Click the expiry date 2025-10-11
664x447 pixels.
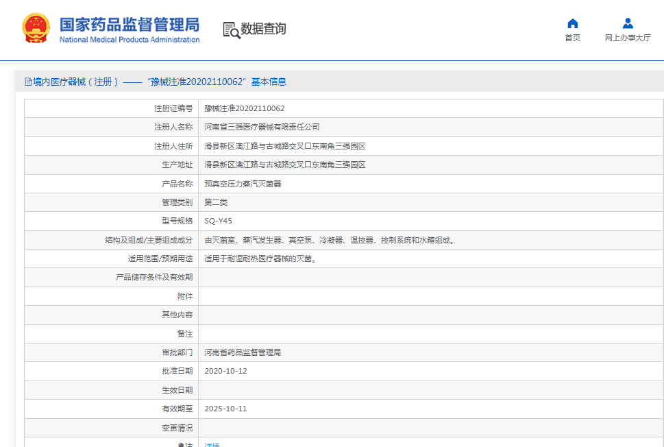point(225,409)
